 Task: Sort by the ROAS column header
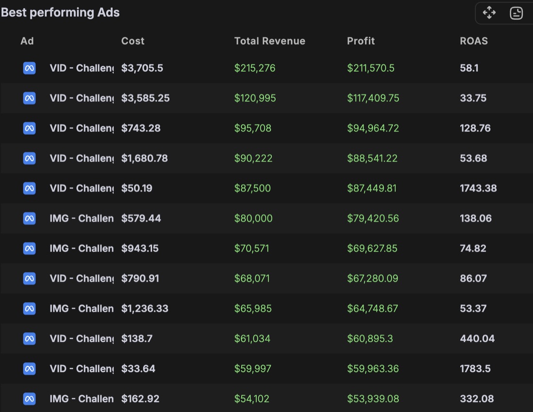tap(473, 41)
